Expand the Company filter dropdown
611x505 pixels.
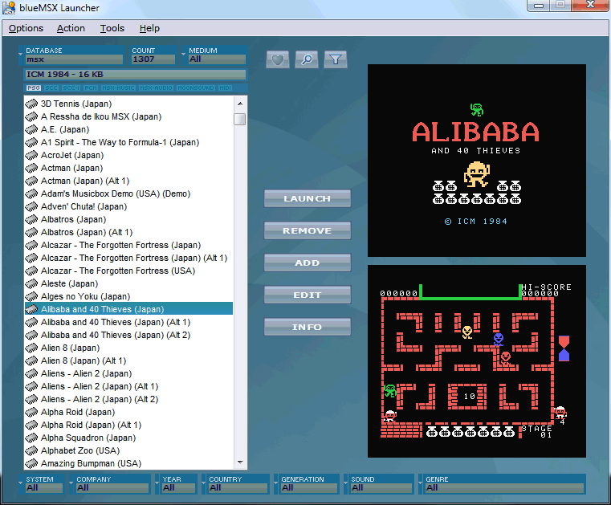tap(109, 484)
